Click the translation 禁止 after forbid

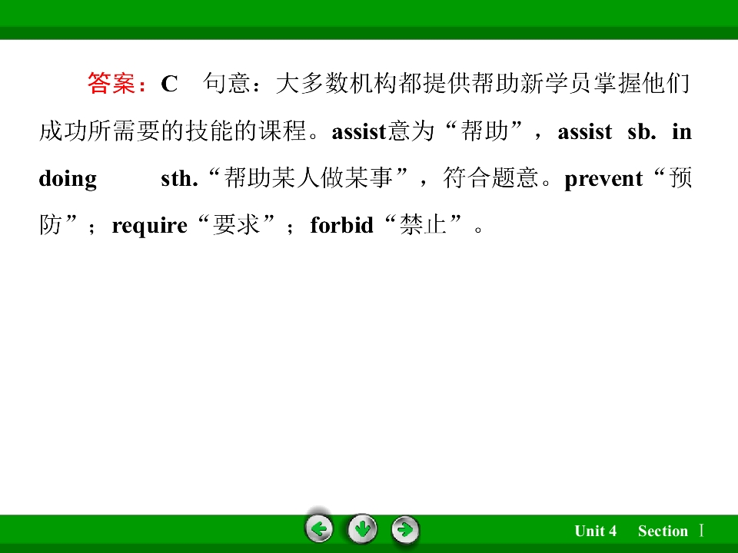click(423, 225)
